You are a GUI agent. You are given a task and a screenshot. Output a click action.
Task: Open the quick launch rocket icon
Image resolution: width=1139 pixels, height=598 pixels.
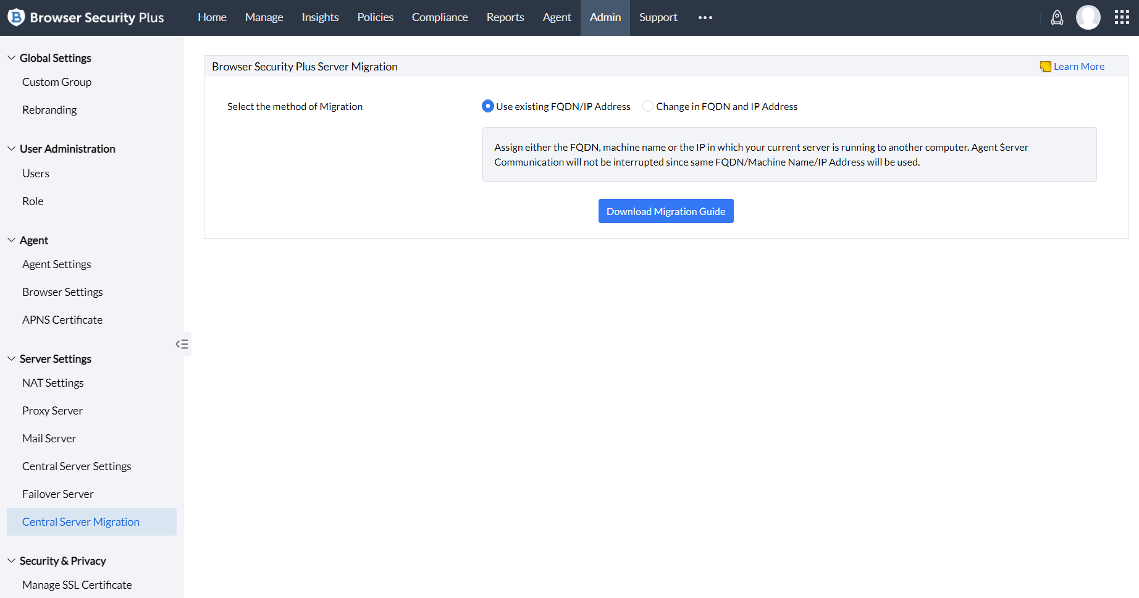click(1057, 17)
